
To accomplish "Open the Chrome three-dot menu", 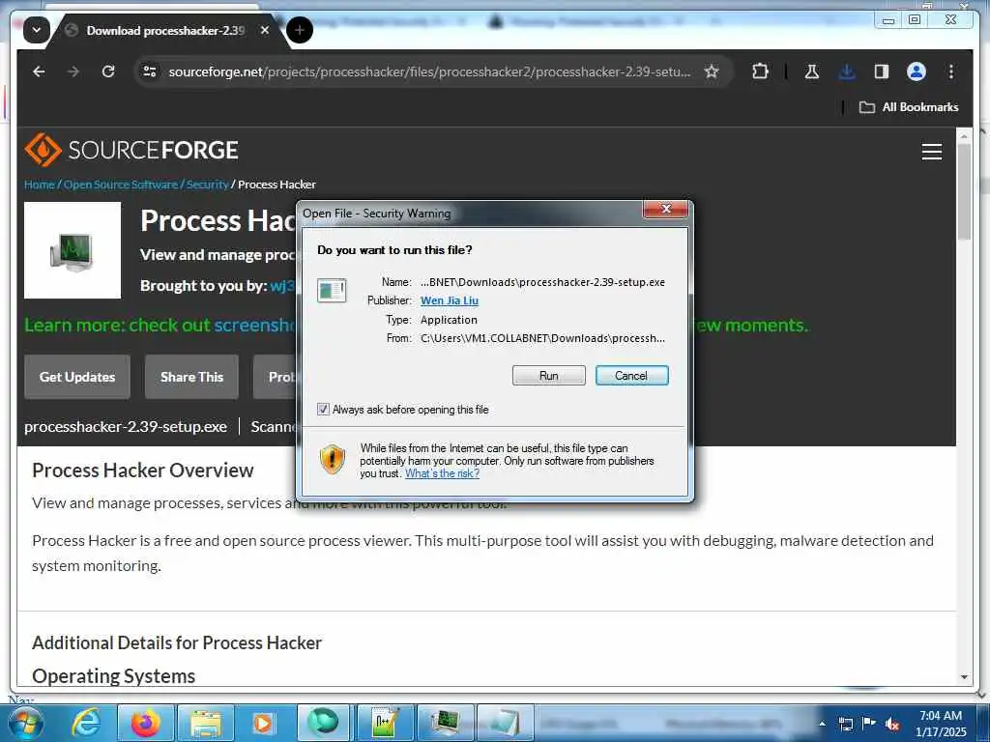I will (x=951, y=71).
